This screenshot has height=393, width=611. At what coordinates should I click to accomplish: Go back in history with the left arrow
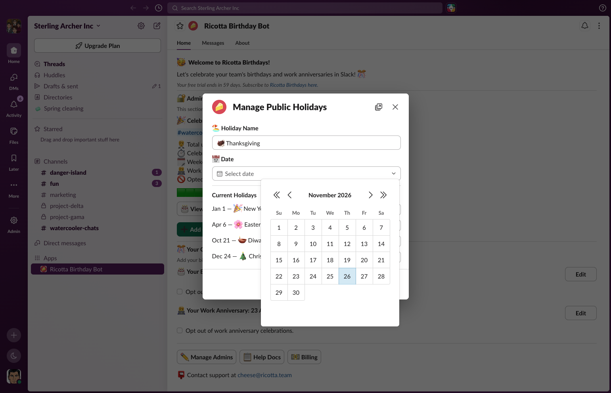pos(133,8)
